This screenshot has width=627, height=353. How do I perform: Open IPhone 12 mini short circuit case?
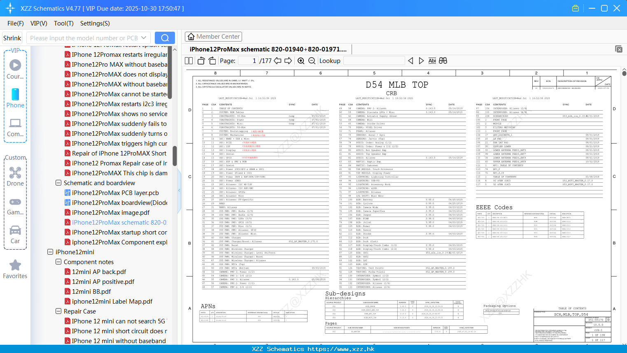pyautogui.click(x=116, y=331)
